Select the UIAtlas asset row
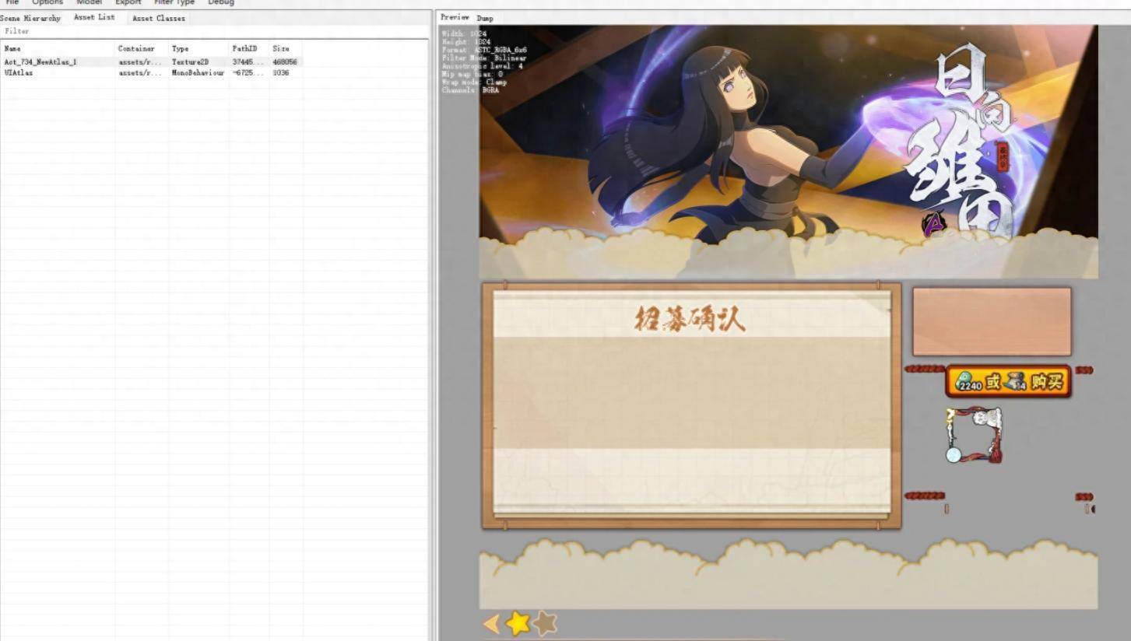 [x=19, y=73]
